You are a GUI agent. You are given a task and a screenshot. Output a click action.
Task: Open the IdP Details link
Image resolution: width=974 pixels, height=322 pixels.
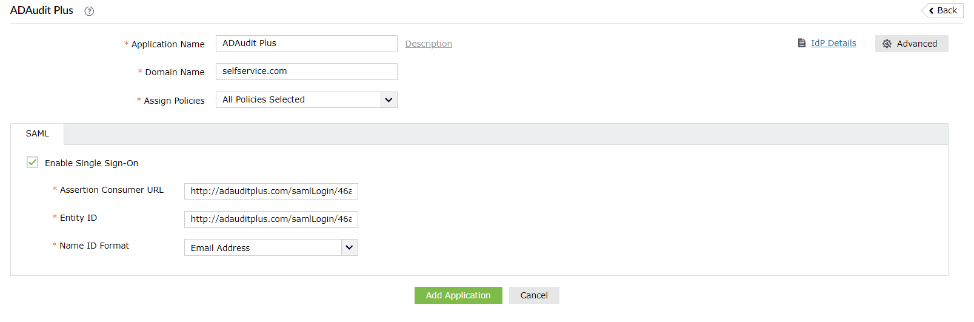click(x=833, y=43)
